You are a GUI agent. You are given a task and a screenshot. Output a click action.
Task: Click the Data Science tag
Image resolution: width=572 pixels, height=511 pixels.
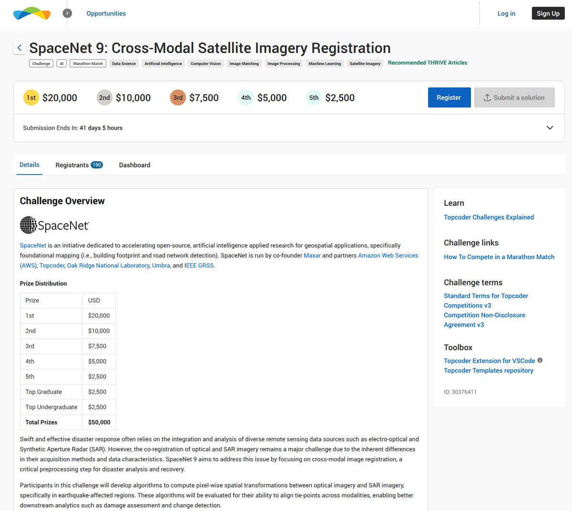click(x=124, y=63)
